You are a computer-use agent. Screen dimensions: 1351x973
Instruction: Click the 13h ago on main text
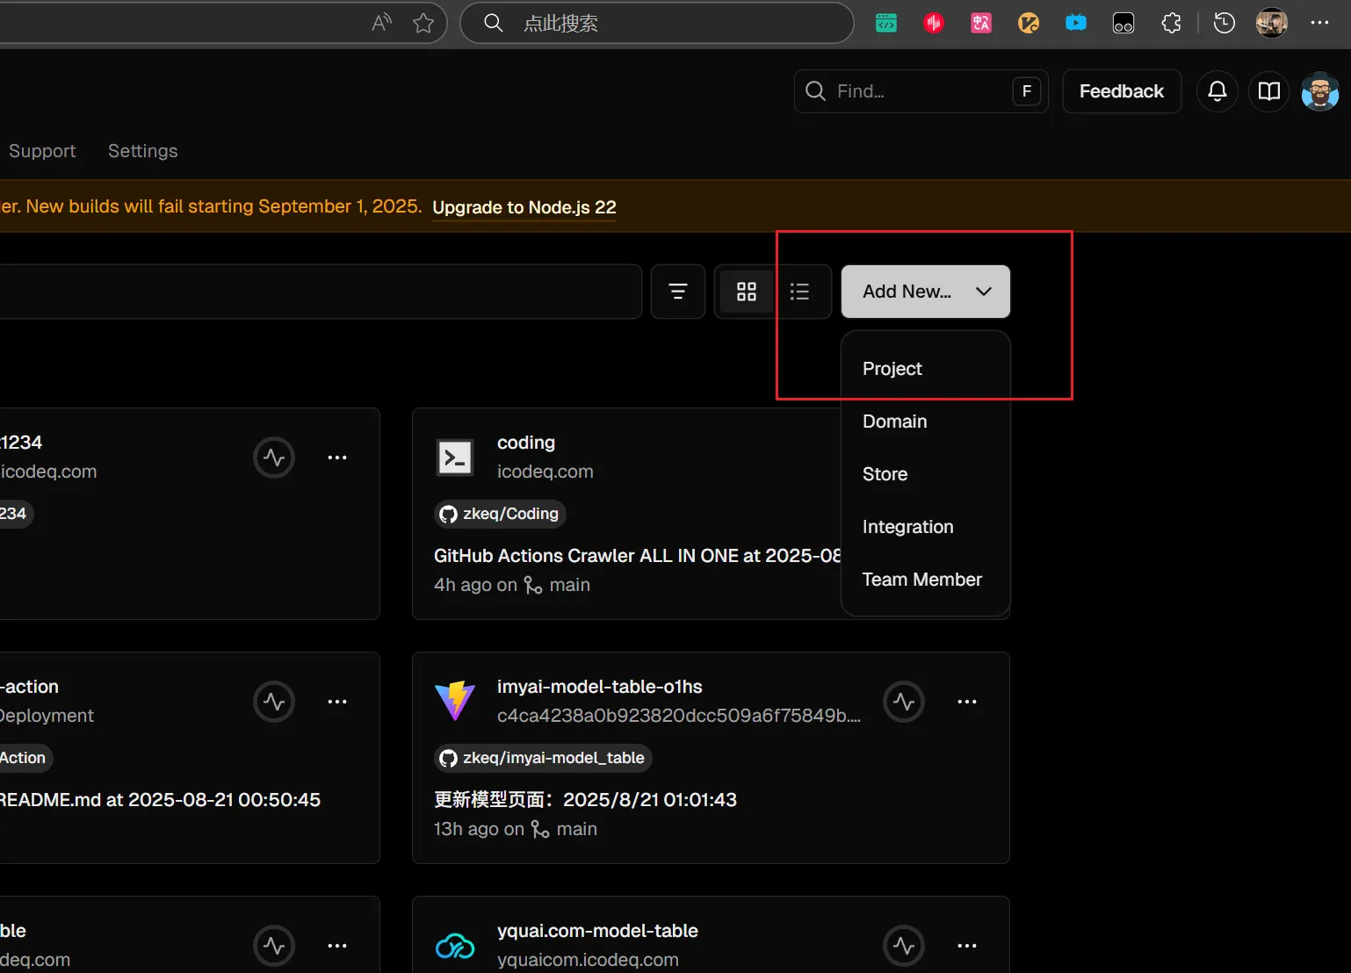coord(516,829)
